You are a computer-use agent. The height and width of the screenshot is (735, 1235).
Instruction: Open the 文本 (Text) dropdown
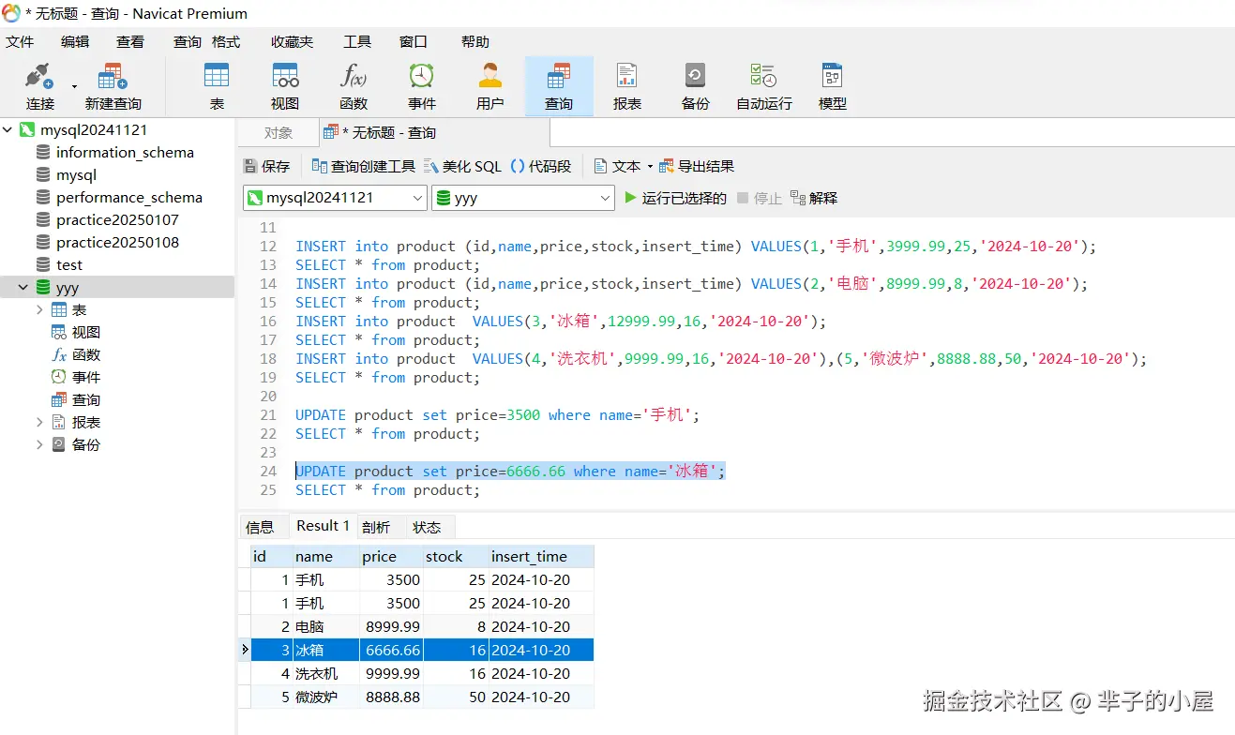pos(624,166)
